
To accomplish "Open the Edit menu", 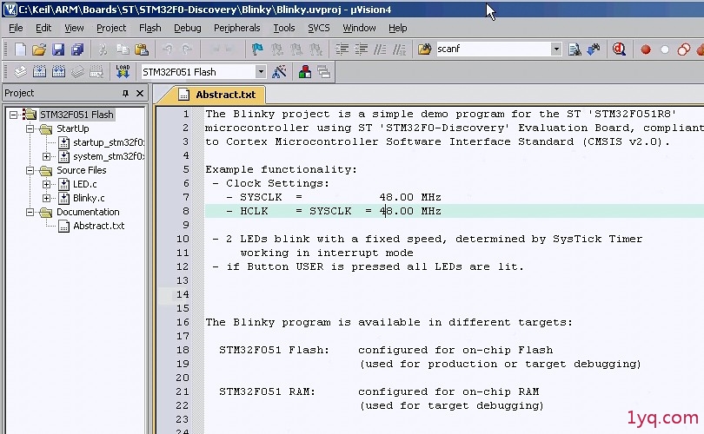I will [43, 28].
